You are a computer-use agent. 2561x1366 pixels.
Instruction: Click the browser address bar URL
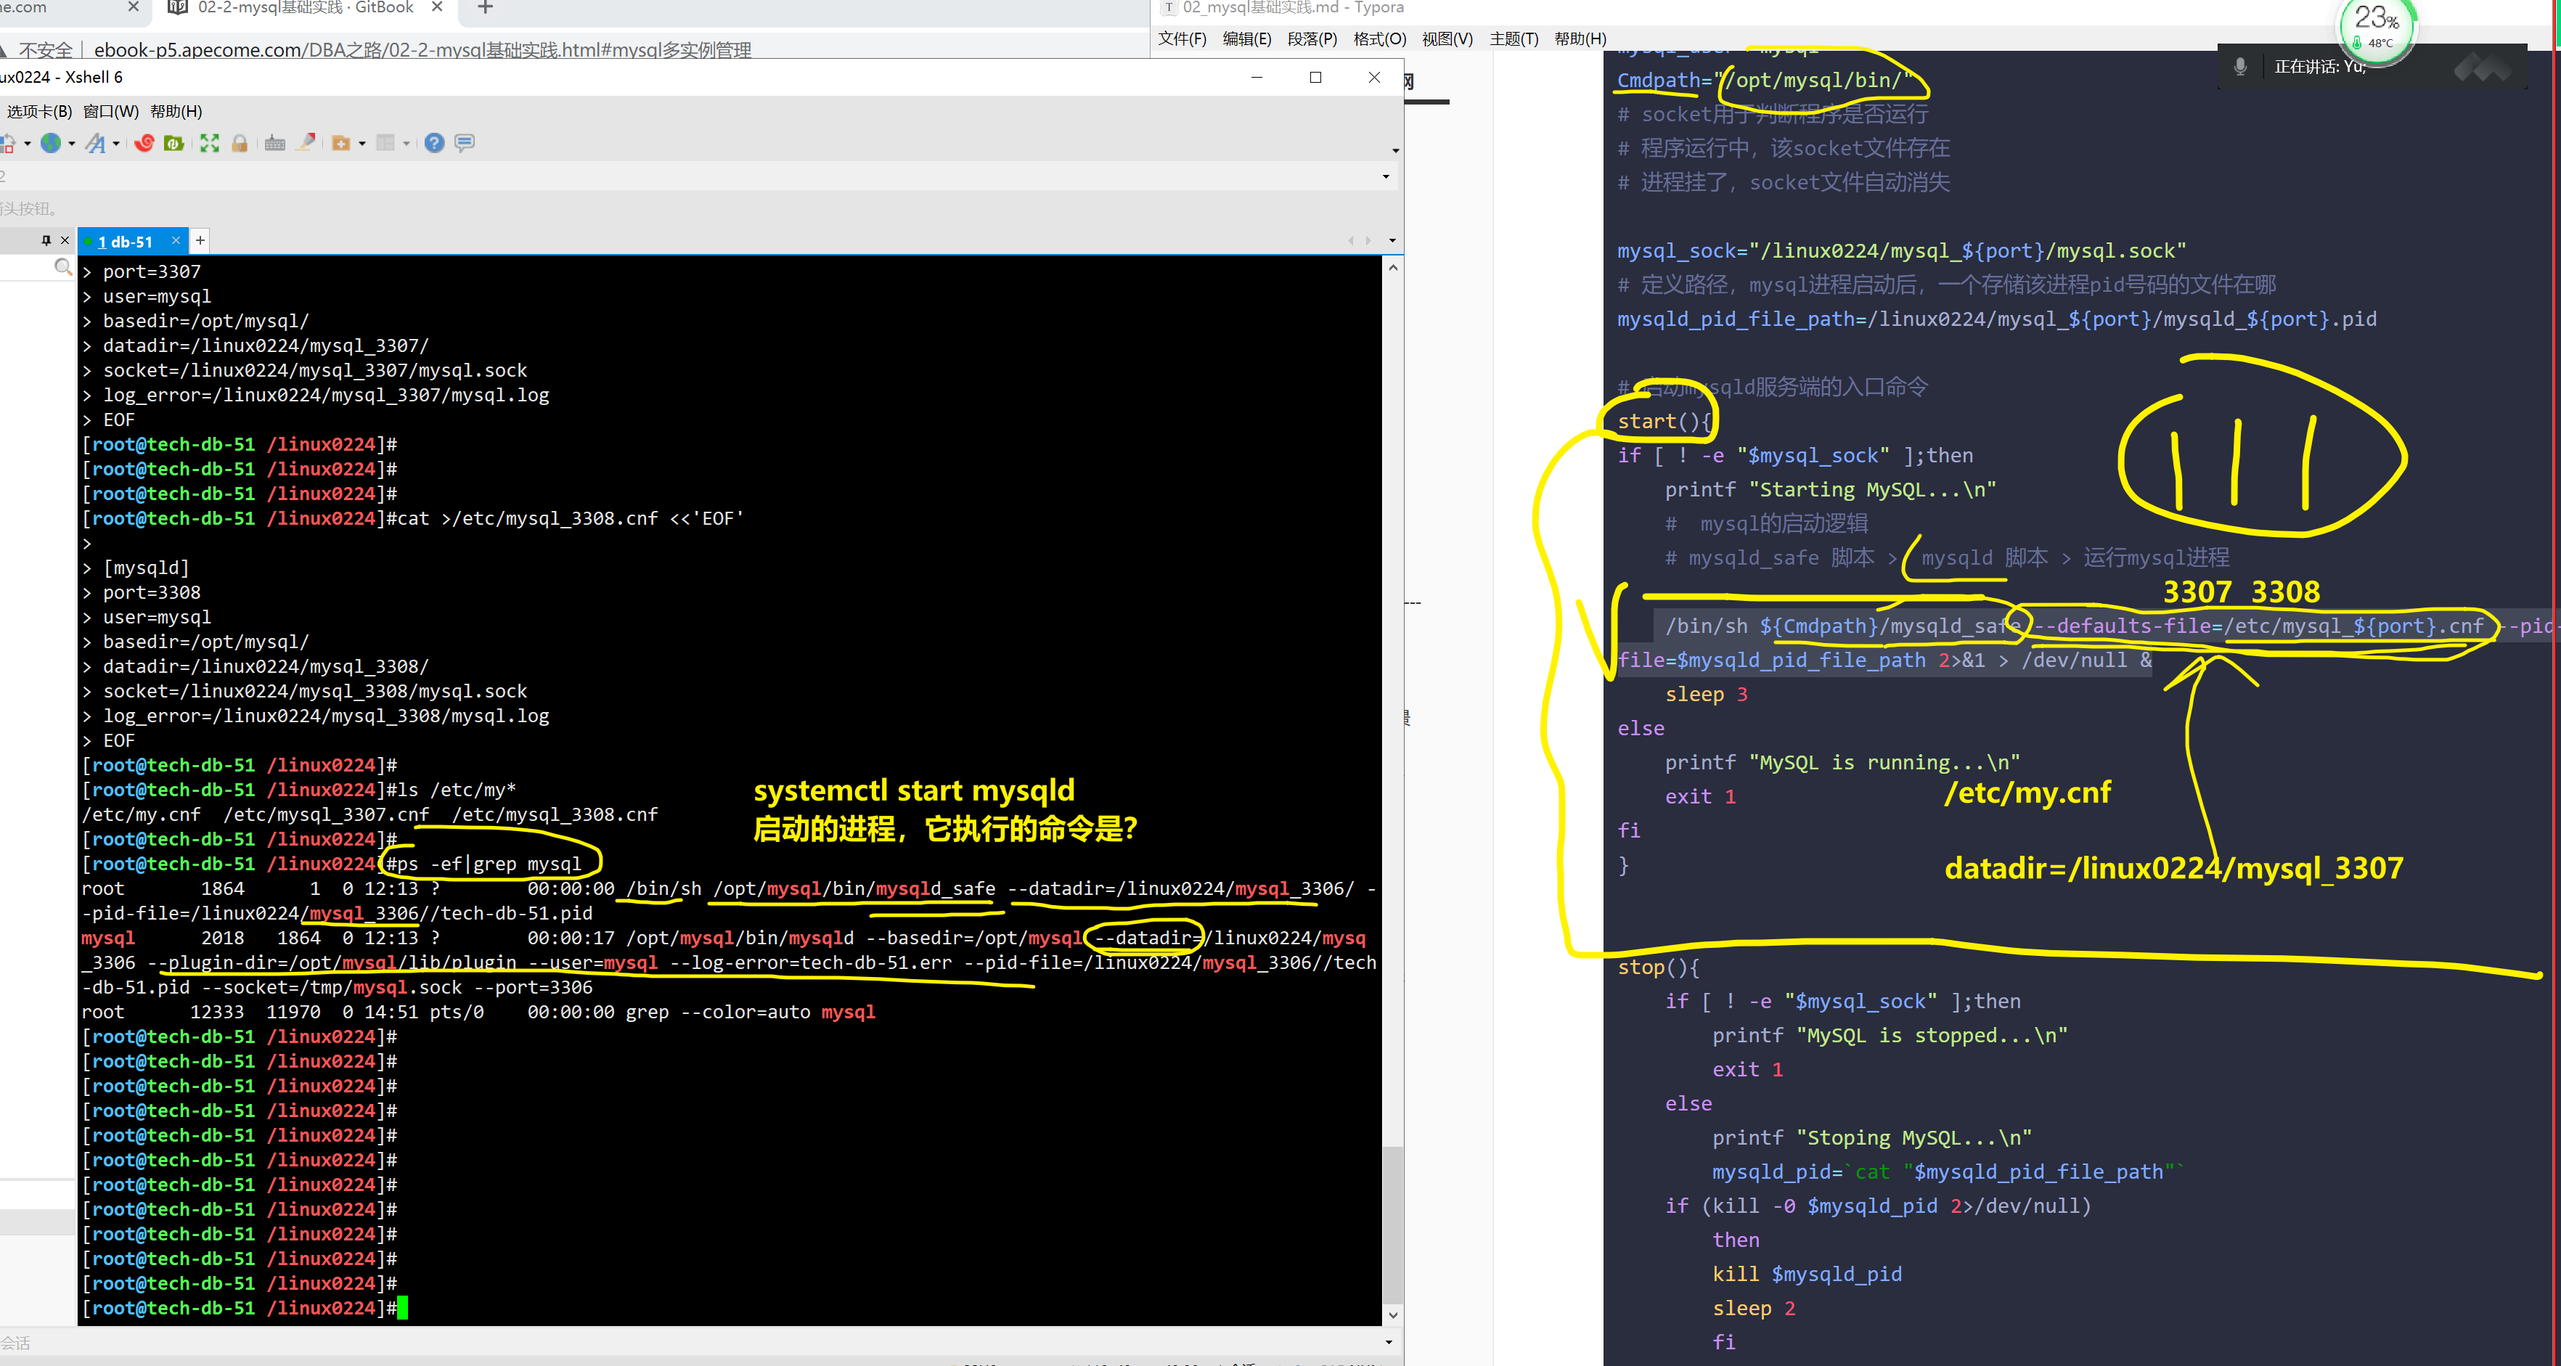422,49
